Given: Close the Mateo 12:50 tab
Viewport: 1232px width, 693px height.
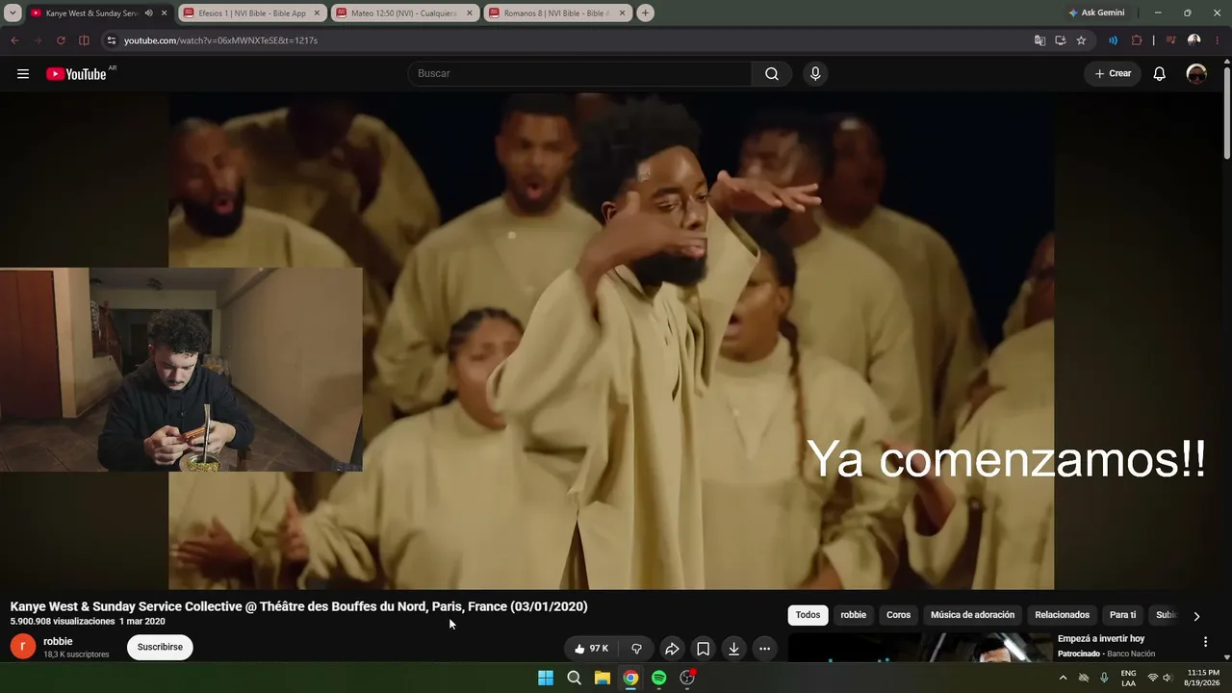Looking at the screenshot, I should (470, 13).
